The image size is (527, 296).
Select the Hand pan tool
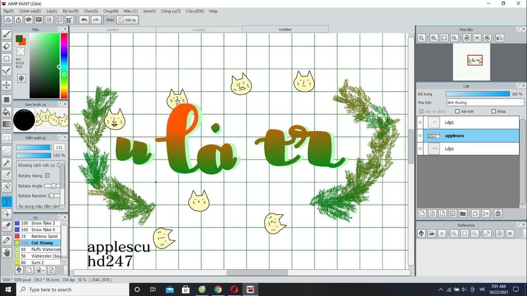point(7,253)
